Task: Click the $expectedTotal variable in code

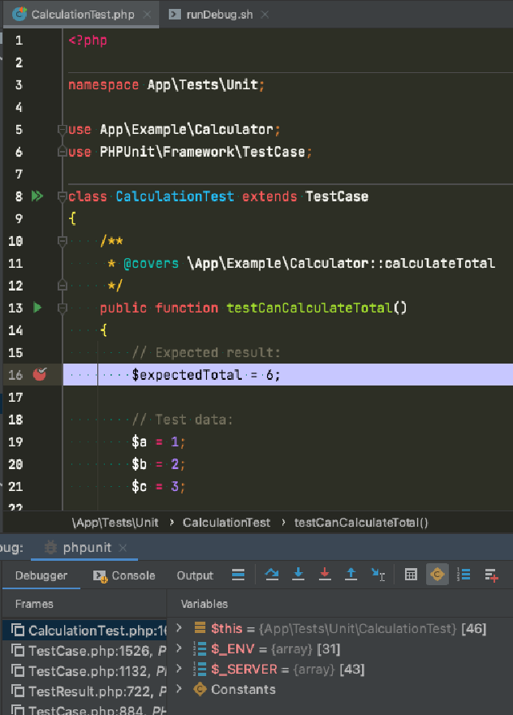Action: [187, 375]
